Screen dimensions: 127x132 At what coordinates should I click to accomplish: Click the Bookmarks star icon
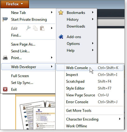pyautogui.click(x=61, y=13)
